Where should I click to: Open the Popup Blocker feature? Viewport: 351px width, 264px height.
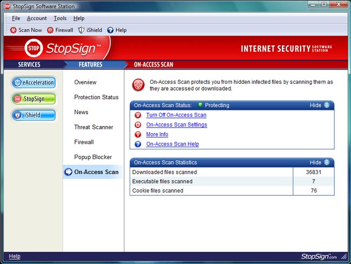point(93,157)
